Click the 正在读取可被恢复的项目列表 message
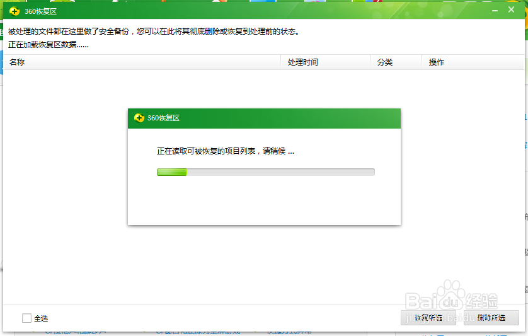This screenshot has height=336, width=528. pos(226,151)
